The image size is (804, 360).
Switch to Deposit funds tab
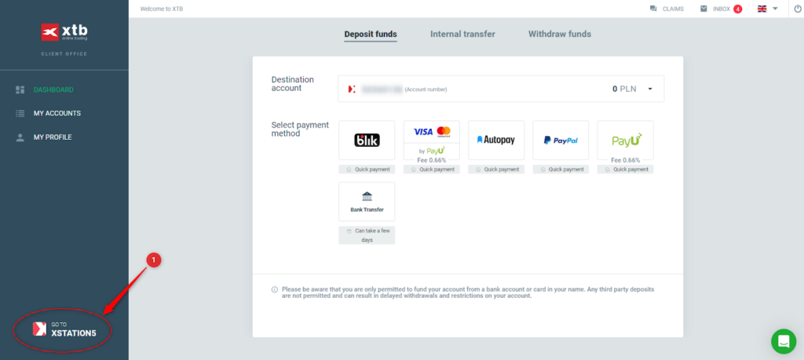tap(371, 35)
